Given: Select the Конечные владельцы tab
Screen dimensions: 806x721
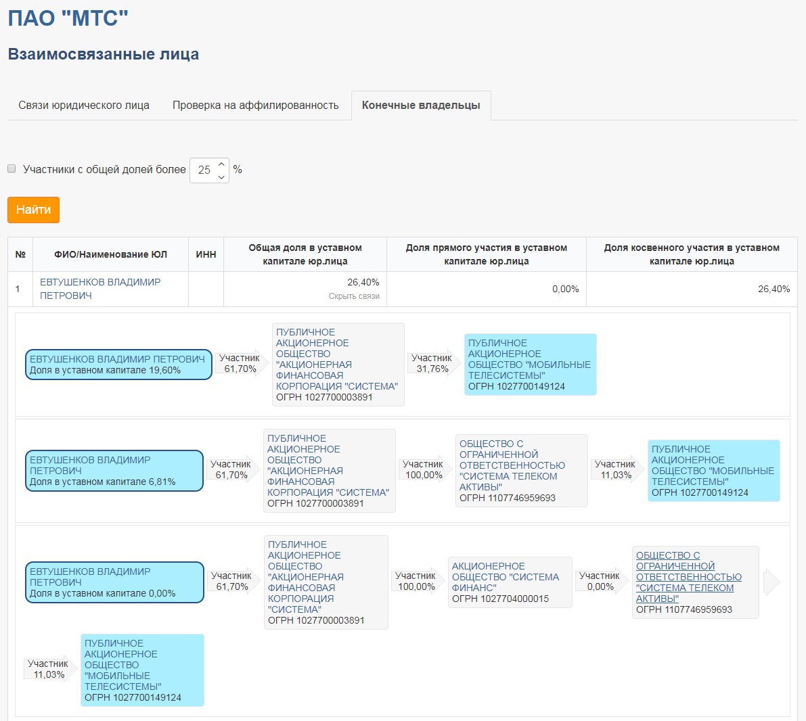Looking at the screenshot, I should pos(421,106).
